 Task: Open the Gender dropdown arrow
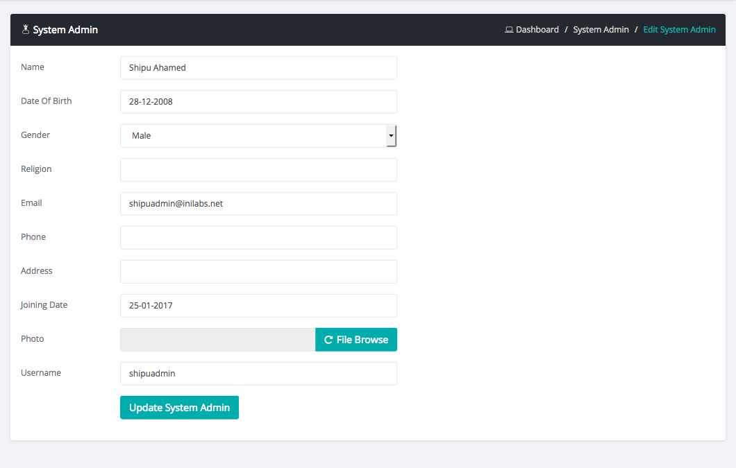coord(391,136)
